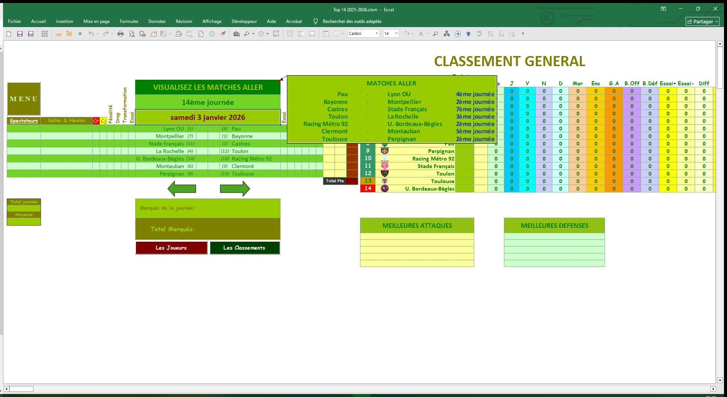Click the Print printer icon

(121, 34)
